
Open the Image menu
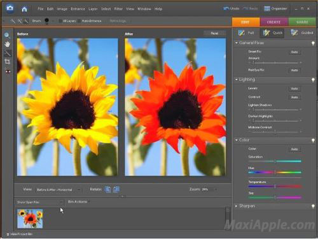[62, 9]
